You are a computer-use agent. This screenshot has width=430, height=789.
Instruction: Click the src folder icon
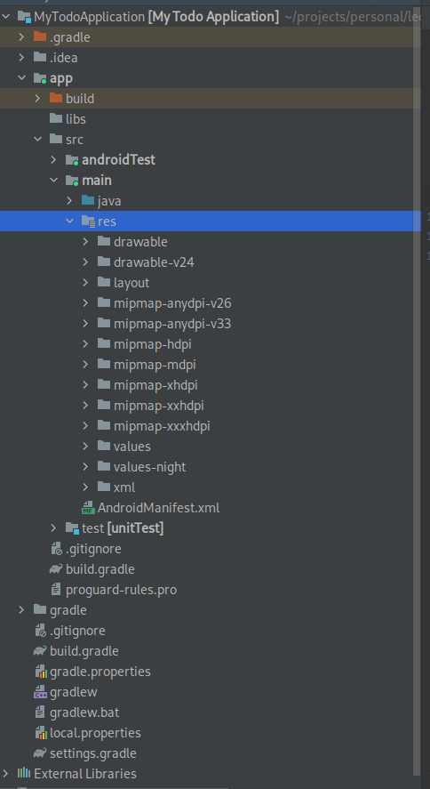point(56,140)
